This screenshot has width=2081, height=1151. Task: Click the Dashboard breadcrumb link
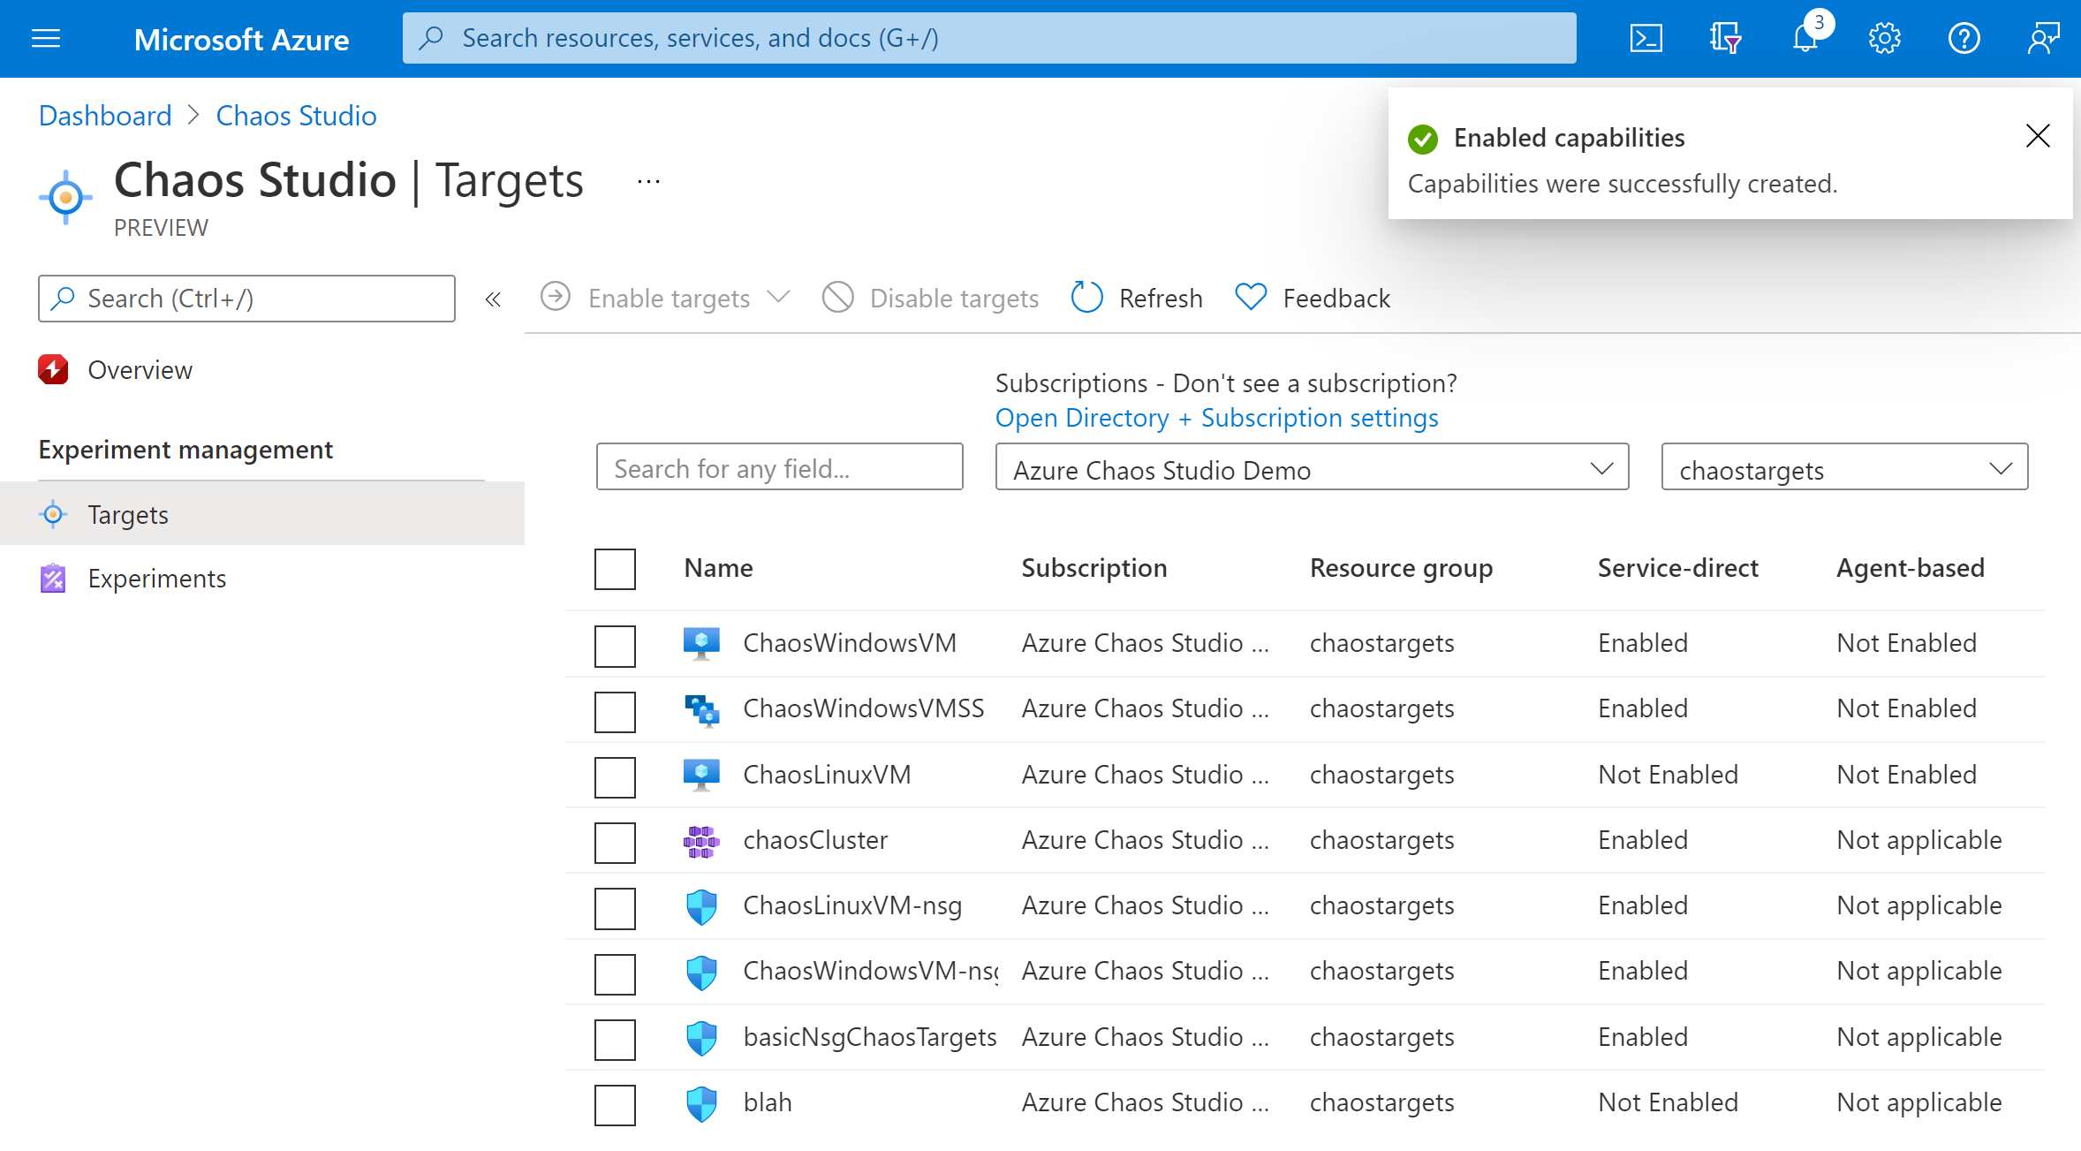pos(106,117)
